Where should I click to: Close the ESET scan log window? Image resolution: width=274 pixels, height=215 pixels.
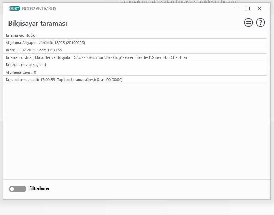pos(259,8)
